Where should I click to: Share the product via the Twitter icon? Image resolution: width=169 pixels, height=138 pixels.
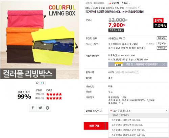(40, 108)
